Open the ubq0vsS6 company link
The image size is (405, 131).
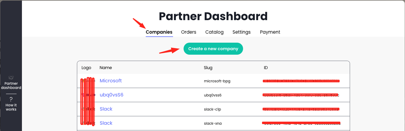pyautogui.click(x=111, y=95)
